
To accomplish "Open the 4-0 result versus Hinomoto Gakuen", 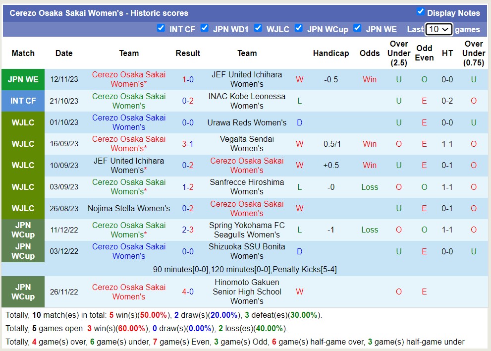I will [x=188, y=292].
